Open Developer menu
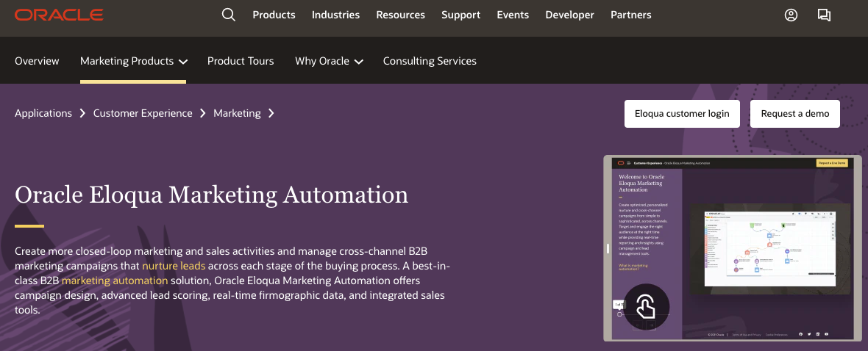 click(569, 15)
